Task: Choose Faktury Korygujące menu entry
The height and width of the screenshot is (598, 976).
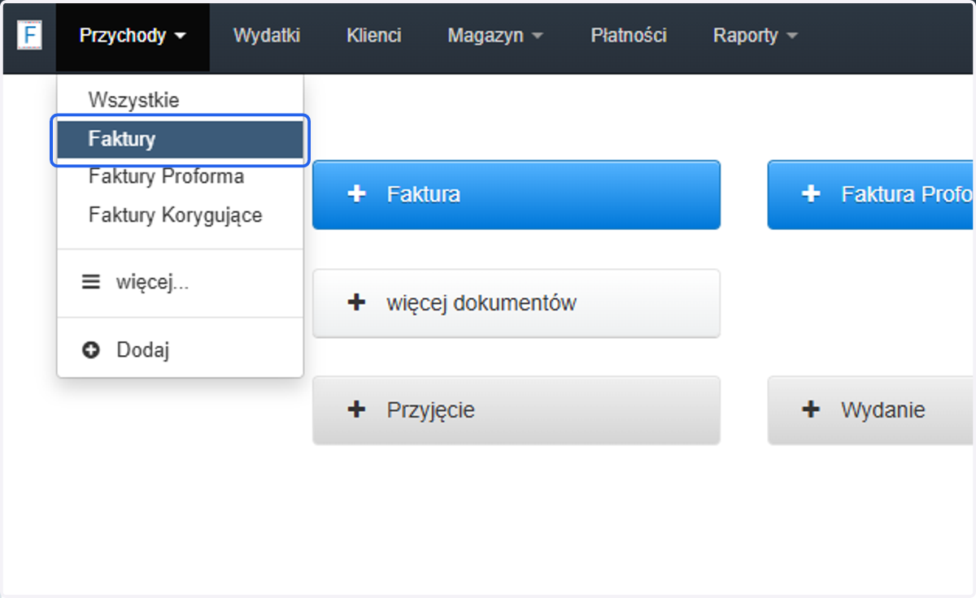Action: [x=180, y=215]
